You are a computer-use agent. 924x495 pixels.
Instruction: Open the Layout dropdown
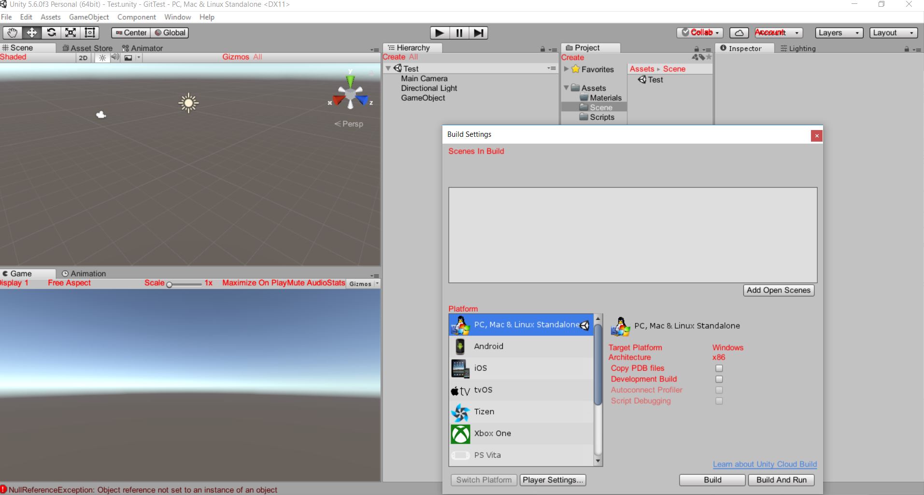894,33
